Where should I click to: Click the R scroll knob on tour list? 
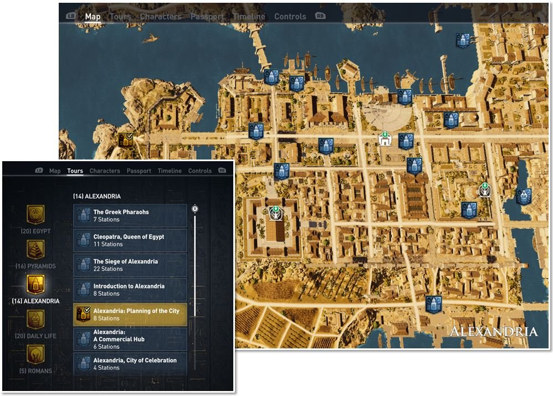point(194,209)
